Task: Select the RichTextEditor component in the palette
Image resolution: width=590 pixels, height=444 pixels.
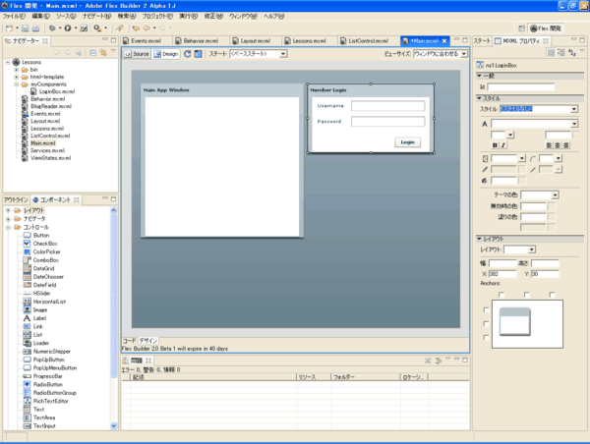Action: coord(53,401)
